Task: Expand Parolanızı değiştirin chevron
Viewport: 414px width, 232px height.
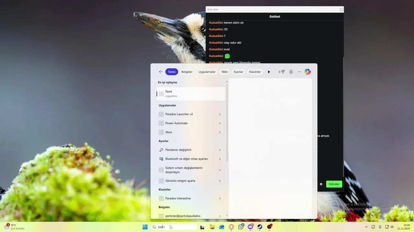Action: click(220, 150)
